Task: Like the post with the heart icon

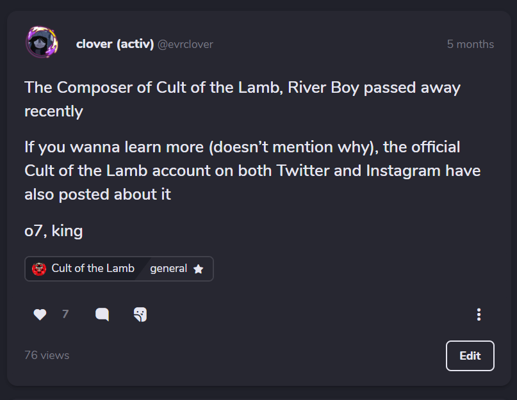Action: click(40, 314)
